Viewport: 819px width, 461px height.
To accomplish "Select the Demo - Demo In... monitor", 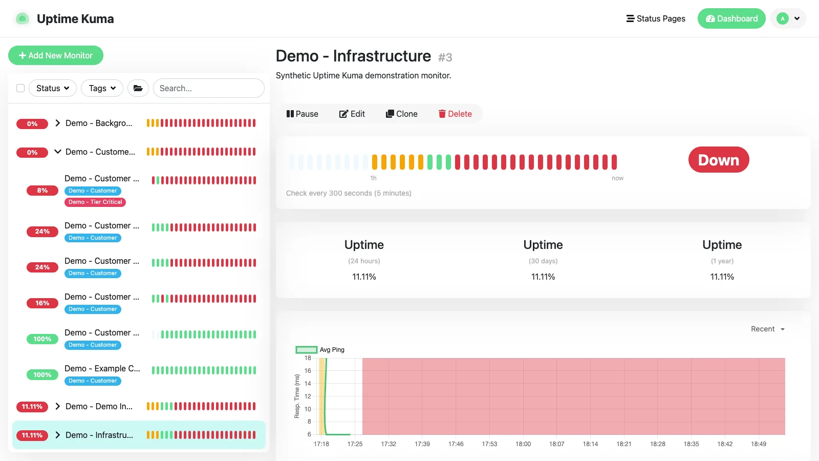I will tap(139, 406).
